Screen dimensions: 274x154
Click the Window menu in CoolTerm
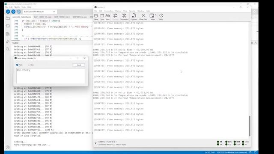pyautogui.click(x=141, y=11)
